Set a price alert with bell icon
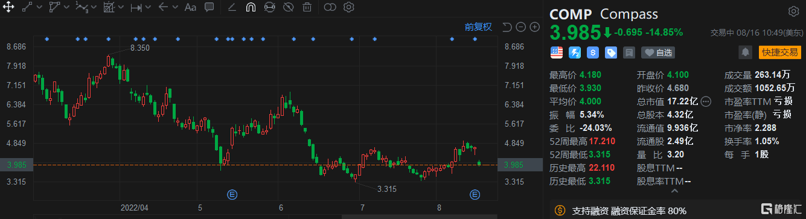Image resolution: width=806 pixels, height=219 pixels. click(x=746, y=52)
